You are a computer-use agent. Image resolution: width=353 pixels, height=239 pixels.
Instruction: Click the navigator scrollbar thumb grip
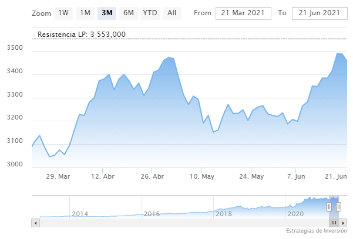click(x=334, y=223)
